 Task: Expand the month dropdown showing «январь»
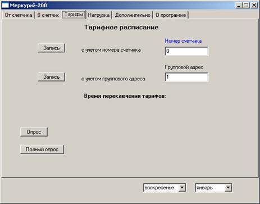228,188
